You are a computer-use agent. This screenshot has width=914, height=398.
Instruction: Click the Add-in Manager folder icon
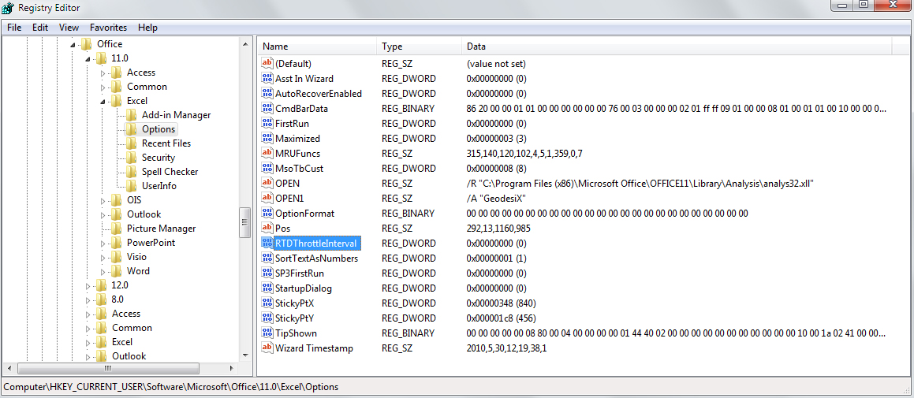(x=131, y=115)
